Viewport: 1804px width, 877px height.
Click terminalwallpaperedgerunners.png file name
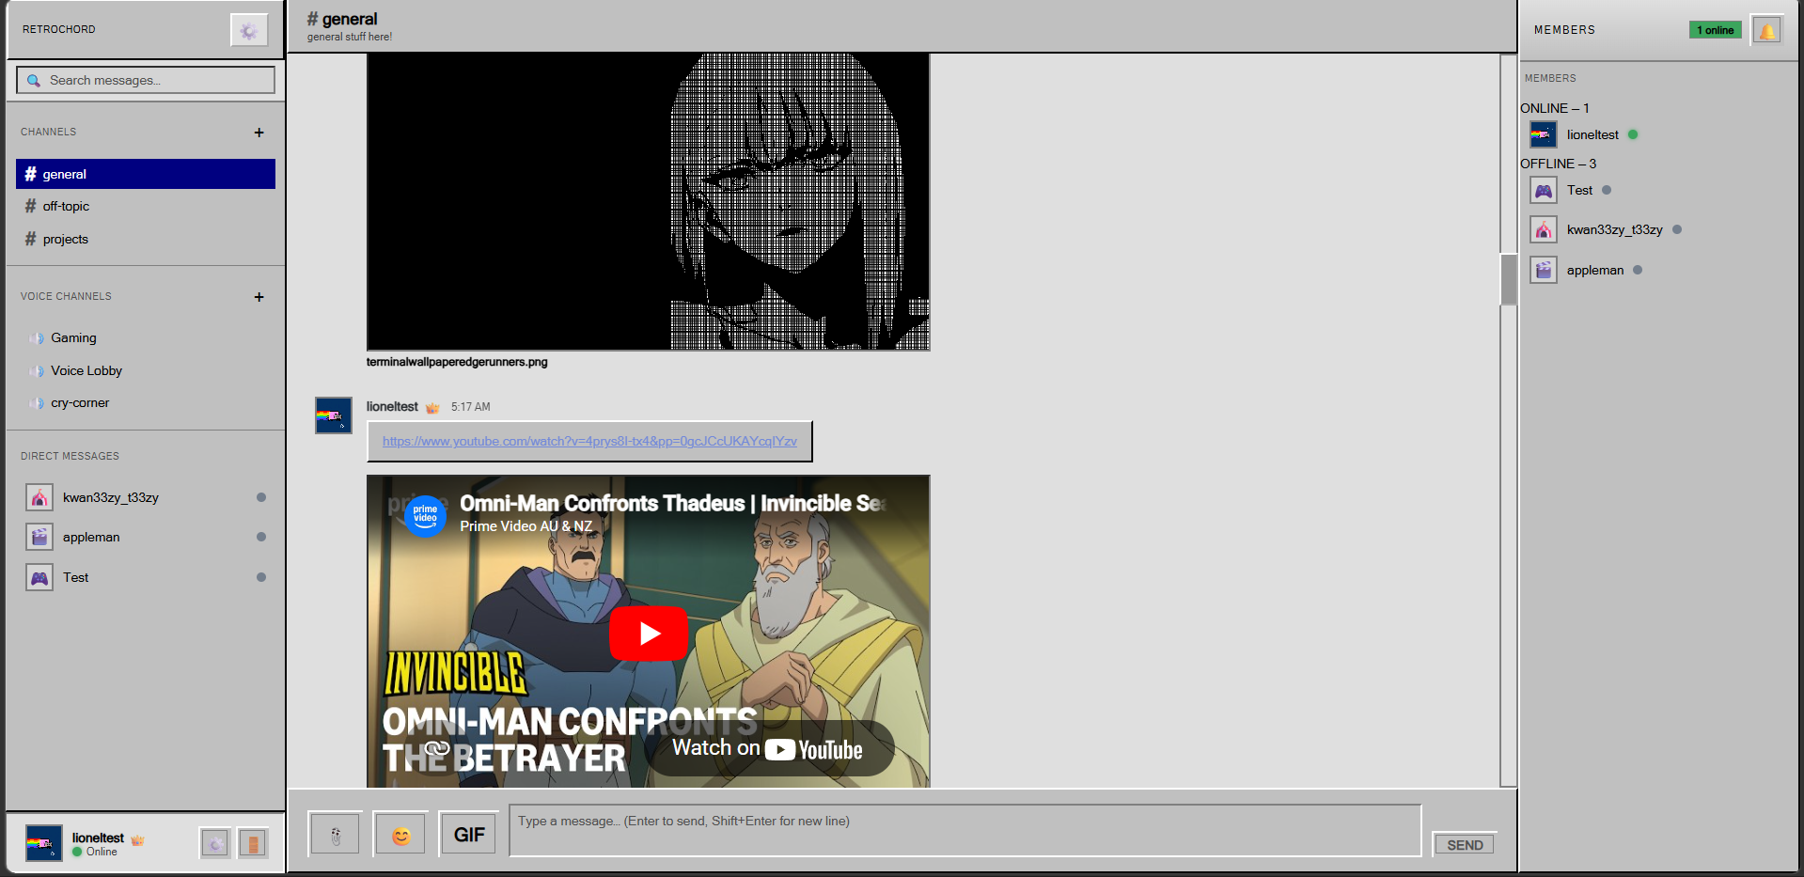457,362
